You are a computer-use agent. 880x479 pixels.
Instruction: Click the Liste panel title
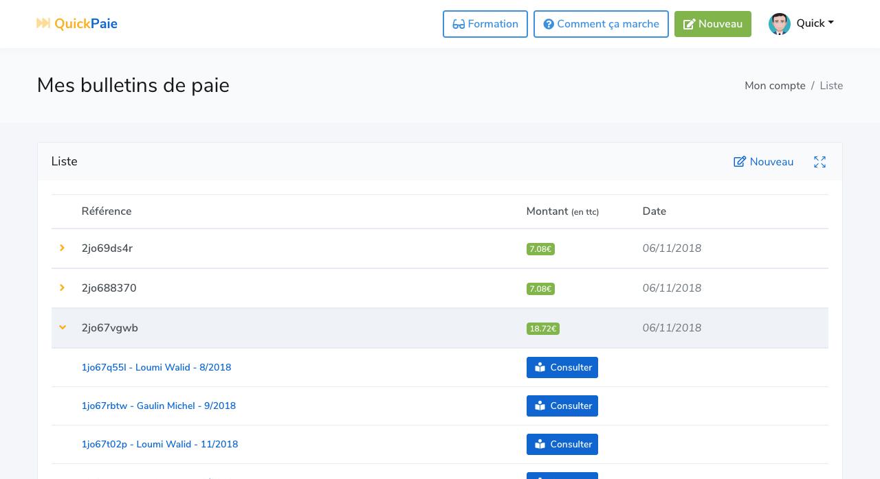pos(65,161)
